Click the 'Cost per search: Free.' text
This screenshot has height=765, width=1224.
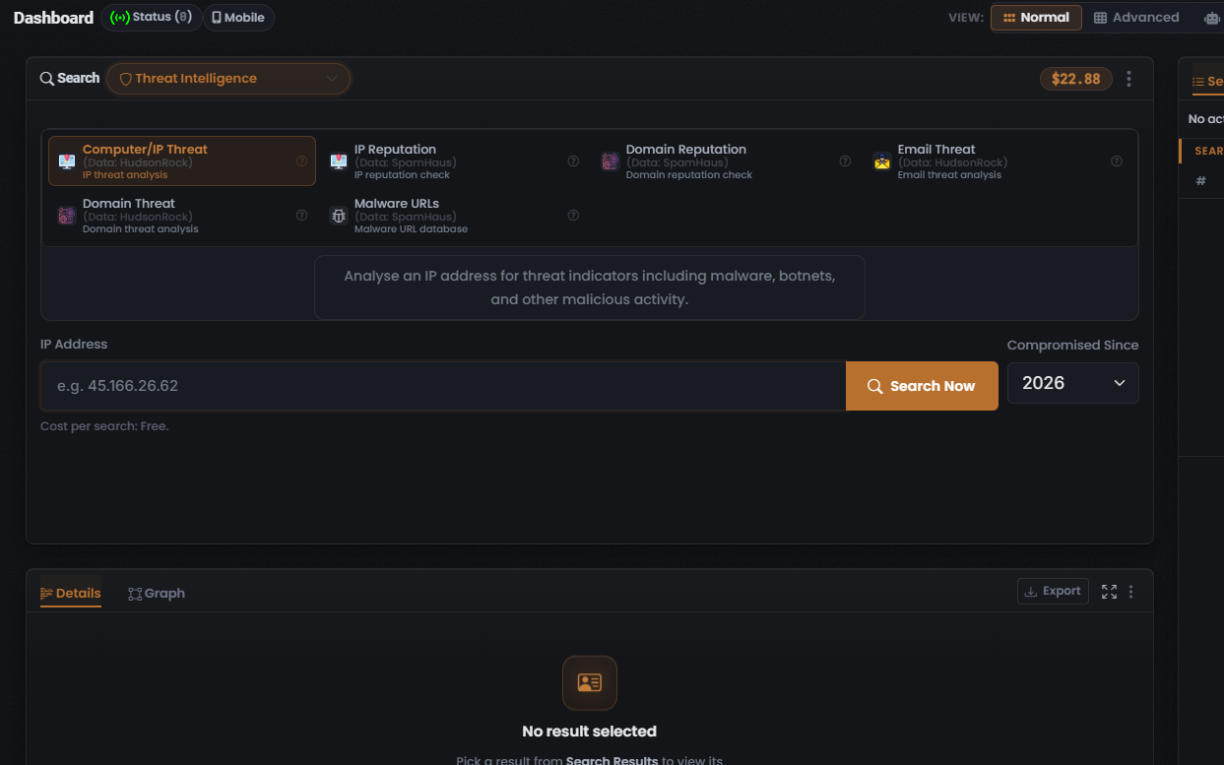(x=104, y=426)
